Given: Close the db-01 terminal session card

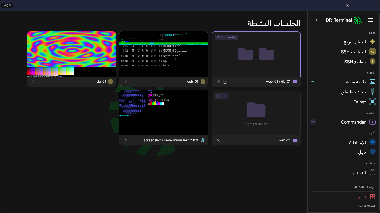Looking at the screenshot, I should [34, 82].
